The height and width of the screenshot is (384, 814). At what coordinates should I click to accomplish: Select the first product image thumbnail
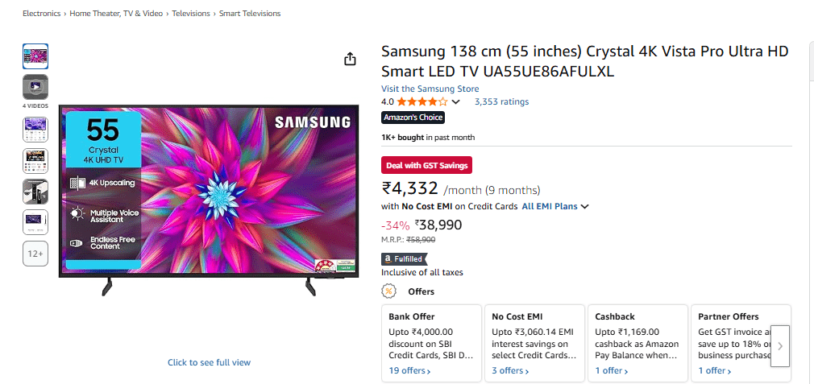[35, 56]
